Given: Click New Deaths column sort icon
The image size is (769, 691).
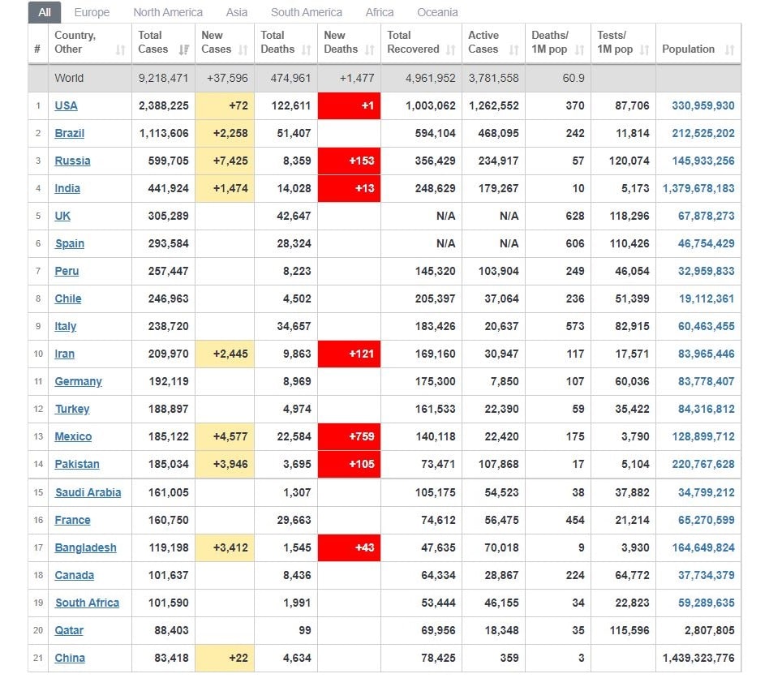Looking at the screenshot, I should tap(369, 49).
